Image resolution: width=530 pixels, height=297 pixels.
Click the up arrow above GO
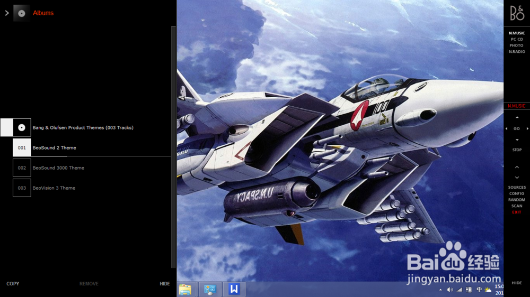(x=517, y=117)
